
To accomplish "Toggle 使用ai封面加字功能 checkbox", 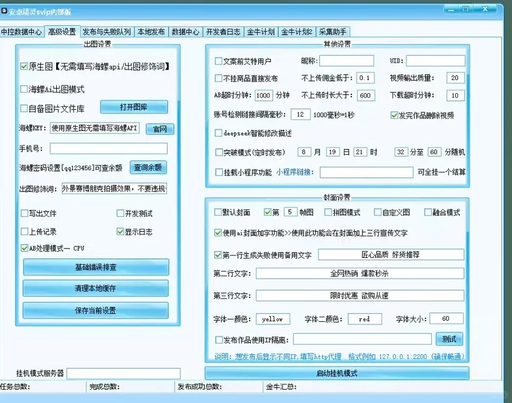I will pyautogui.click(x=218, y=233).
